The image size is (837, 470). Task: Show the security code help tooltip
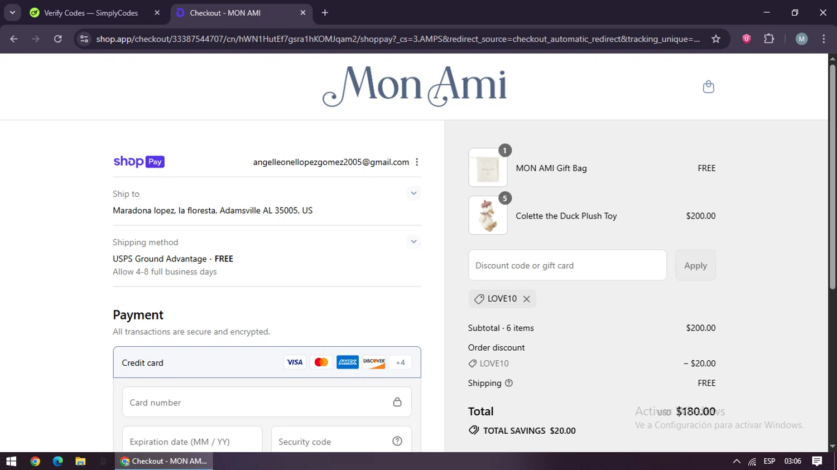pos(397,441)
